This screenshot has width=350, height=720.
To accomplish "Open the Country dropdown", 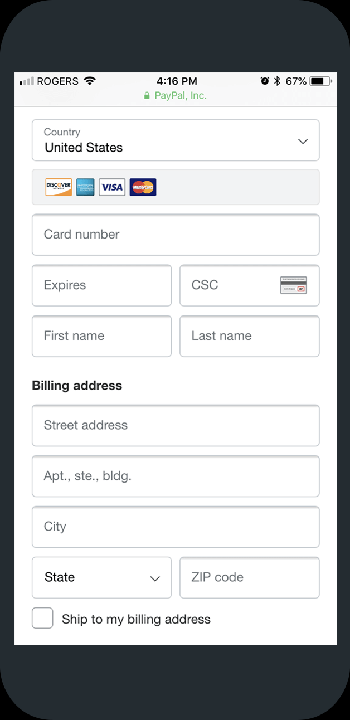I will click(176, 140).
